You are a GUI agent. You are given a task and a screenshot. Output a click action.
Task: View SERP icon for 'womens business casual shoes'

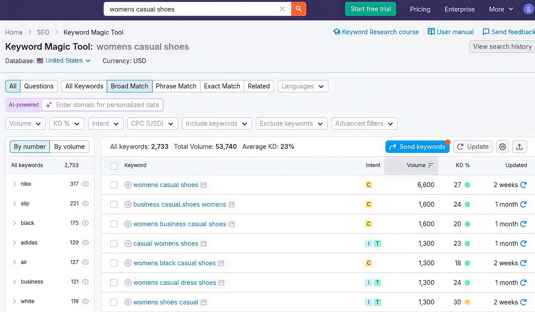coord(232,224)
